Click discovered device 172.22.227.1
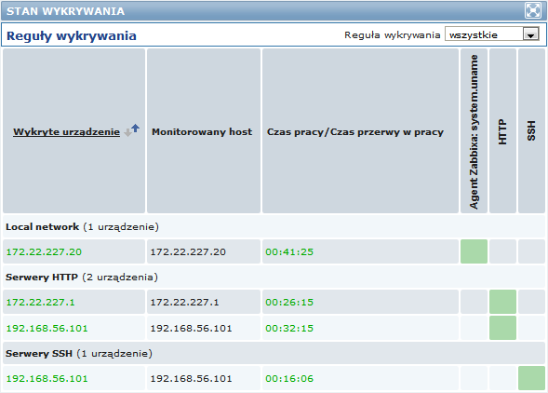This screenshot has height=393, width=548. click(x=41, y=303)
